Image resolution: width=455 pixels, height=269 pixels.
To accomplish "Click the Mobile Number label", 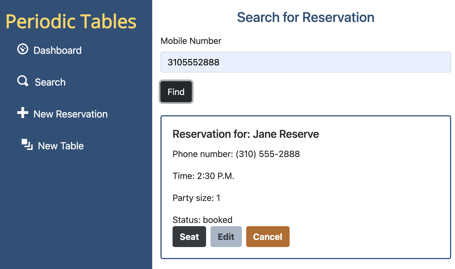I will coord(191,41).
